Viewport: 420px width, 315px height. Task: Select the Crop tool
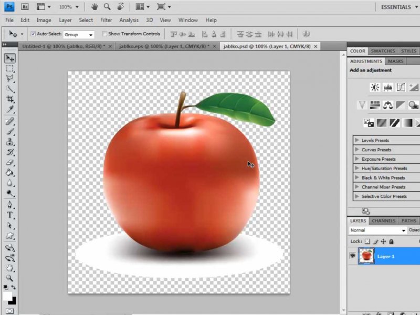10,99
